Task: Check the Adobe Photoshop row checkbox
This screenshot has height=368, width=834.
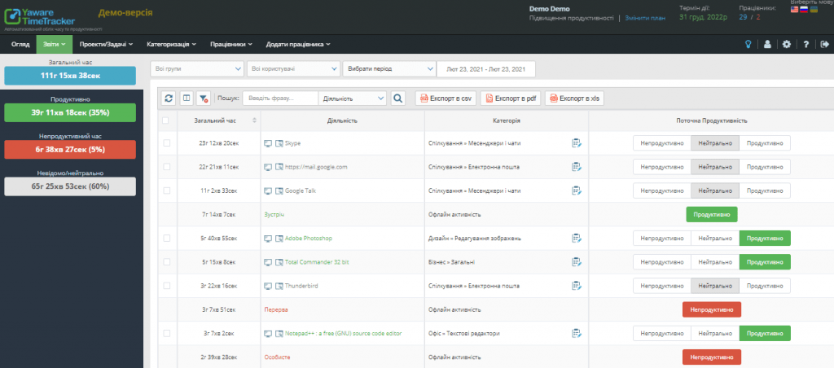Action: [x=167, y=239]
